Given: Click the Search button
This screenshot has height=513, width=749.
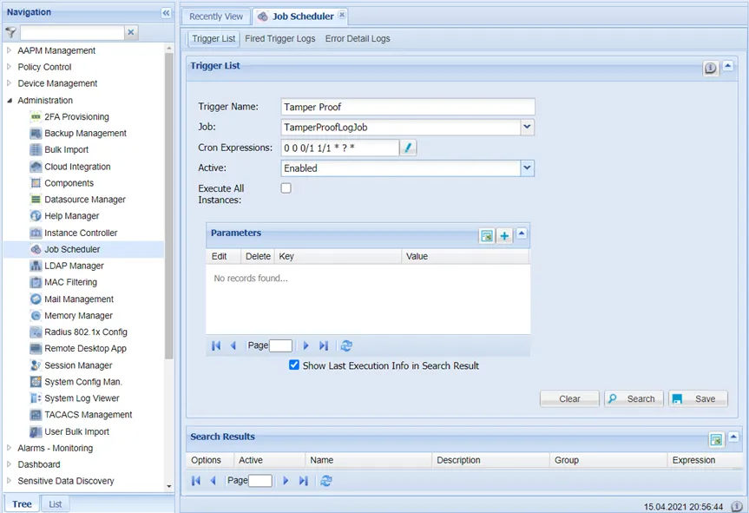Looking at the screenshot, I should [x=634, y=398].
